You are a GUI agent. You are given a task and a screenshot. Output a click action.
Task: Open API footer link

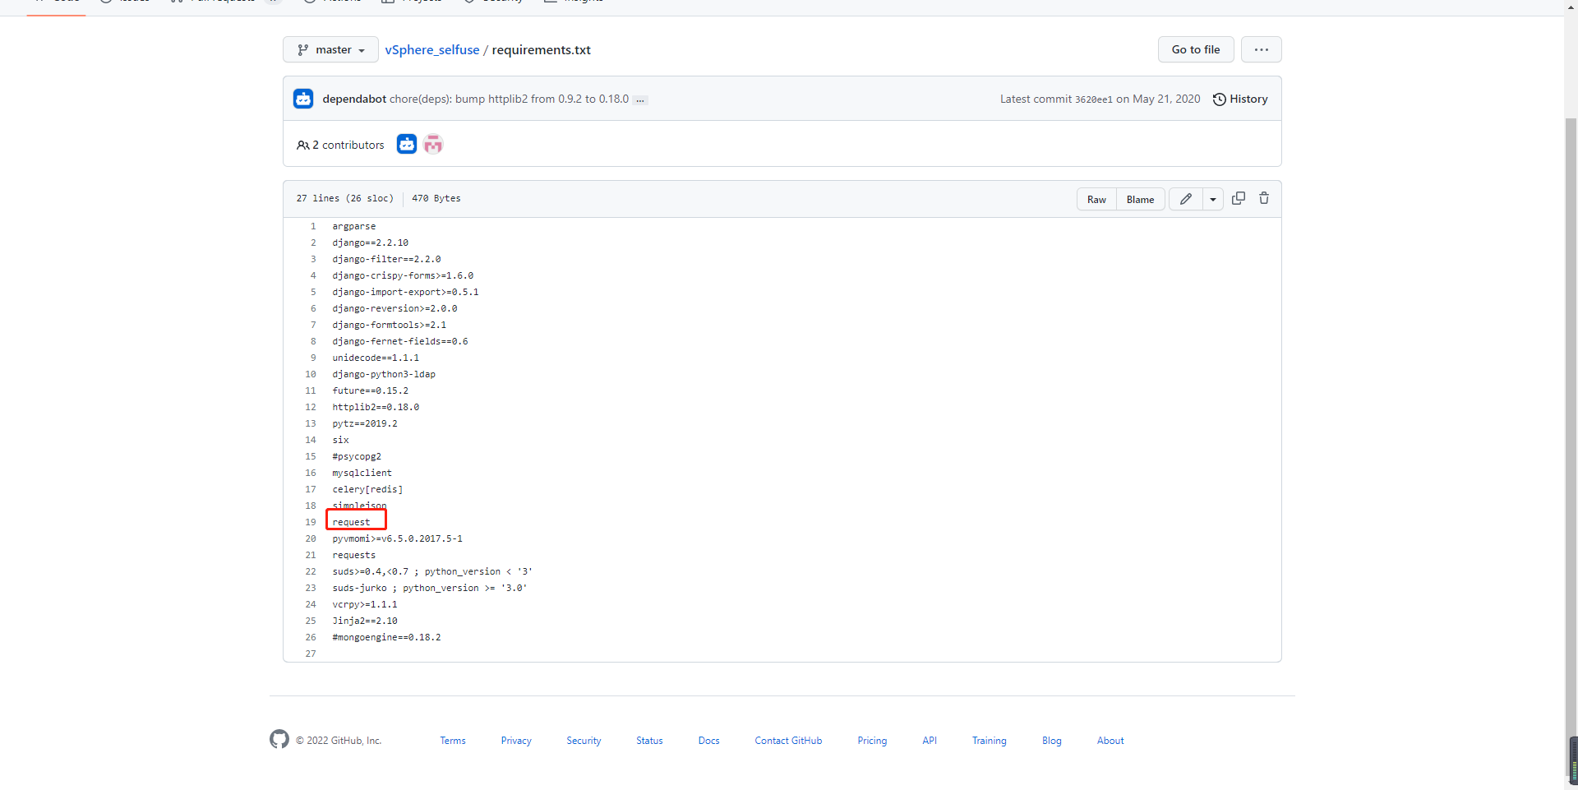point(930,741)
